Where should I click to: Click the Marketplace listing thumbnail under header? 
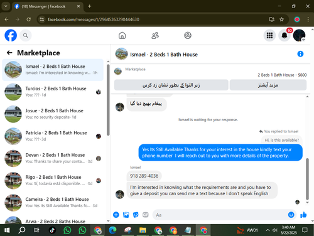click(118, 72)
